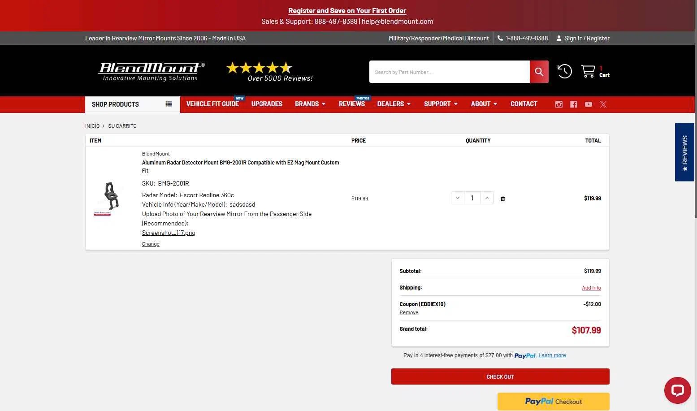The height and width of the screenshot is (411, 697).
Task: Click the quantity field
Action: pos(472,198)
